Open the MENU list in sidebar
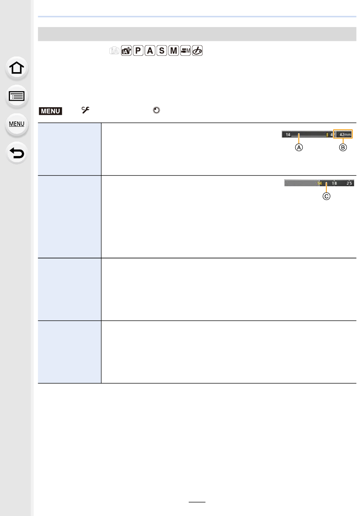This screenshot has height=516, width=363. click(16, 124)
